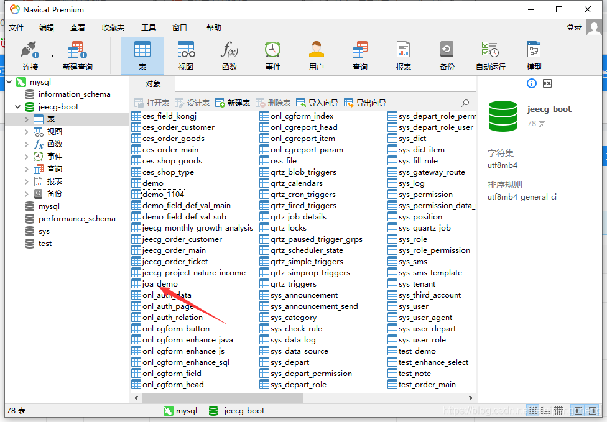The height and width of the screenshot is (422, 607).
Task: Expand the 函数 tree node
Action: (26, 144)
